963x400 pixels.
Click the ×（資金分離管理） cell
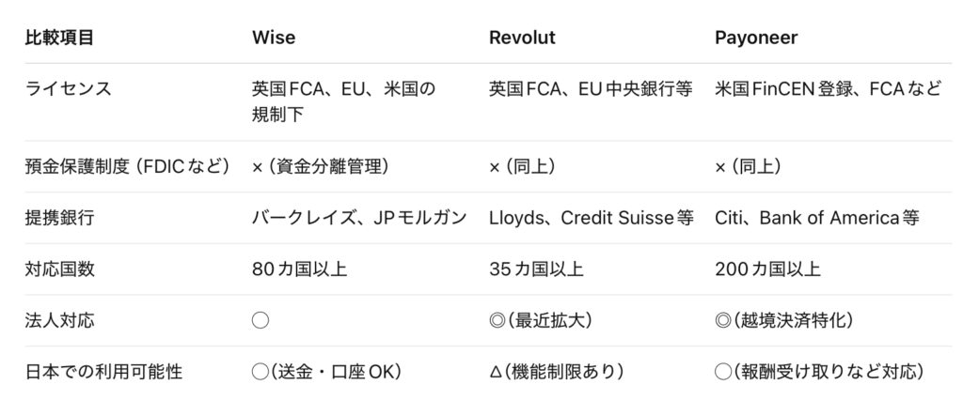click(x=320, y=166)
